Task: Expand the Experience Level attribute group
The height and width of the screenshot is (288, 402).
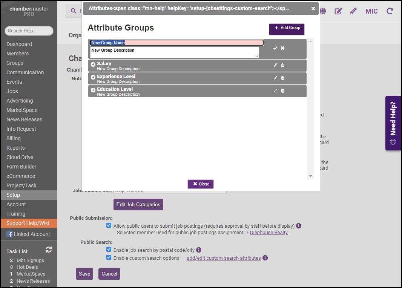Action: (x=93, y=77)
